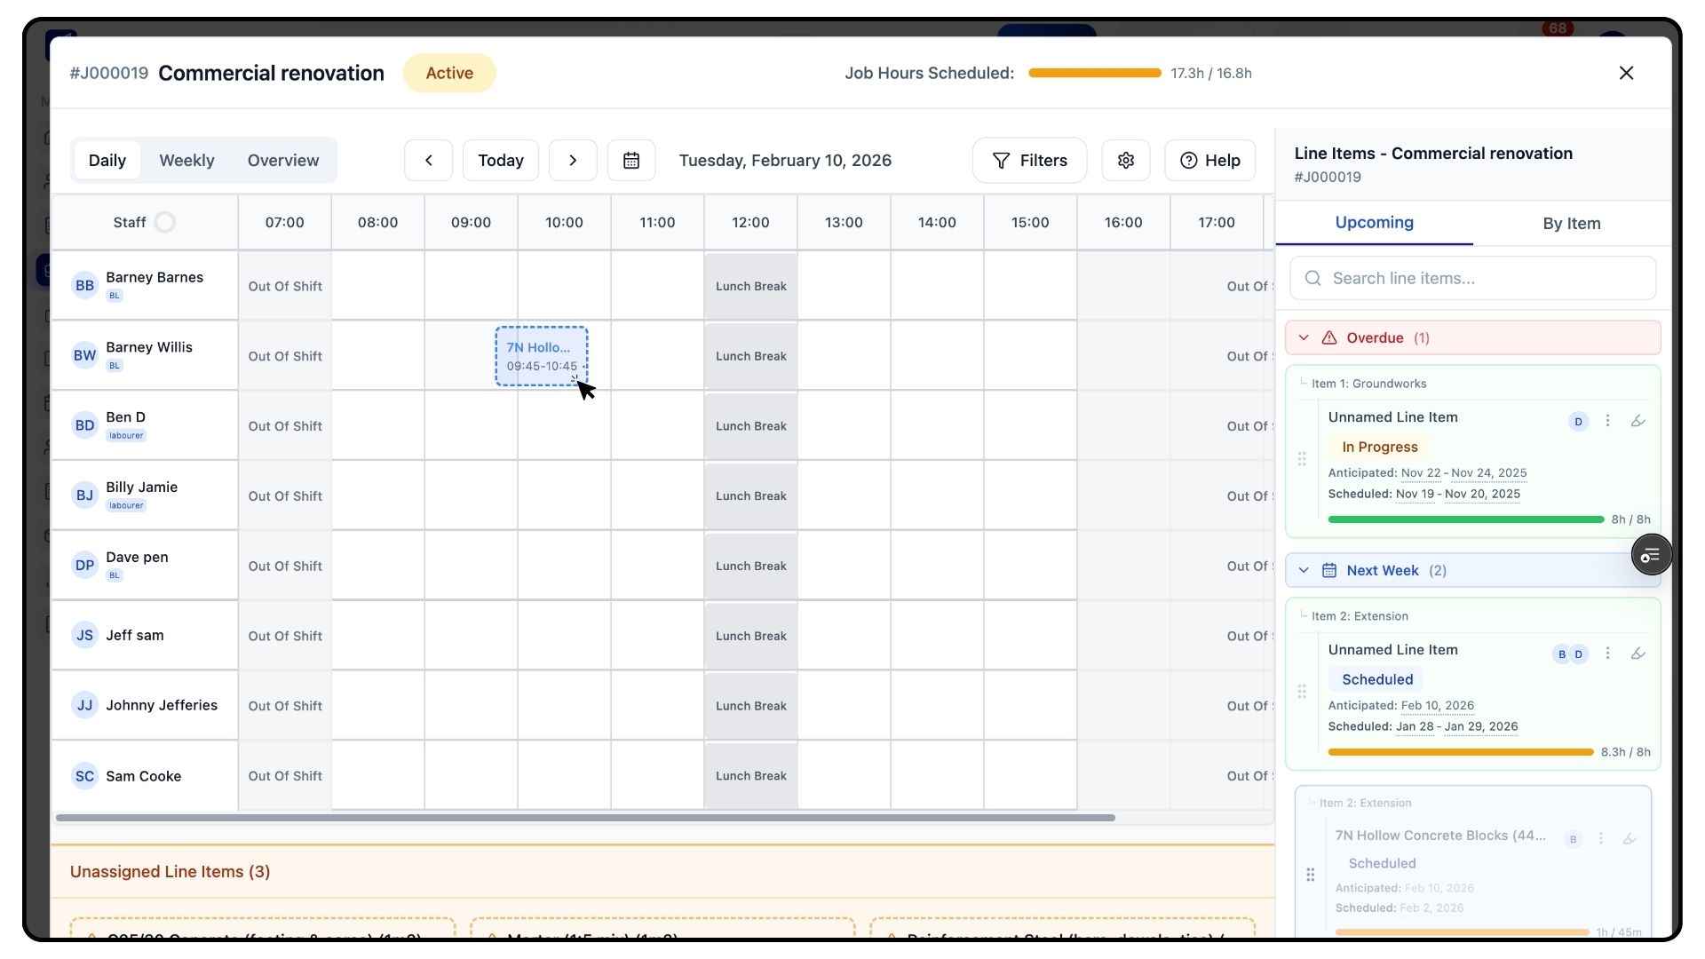Go to previous day arrow
This screenshot has width=1705, height=959.
pyautogui.click(x=428, y=161)
